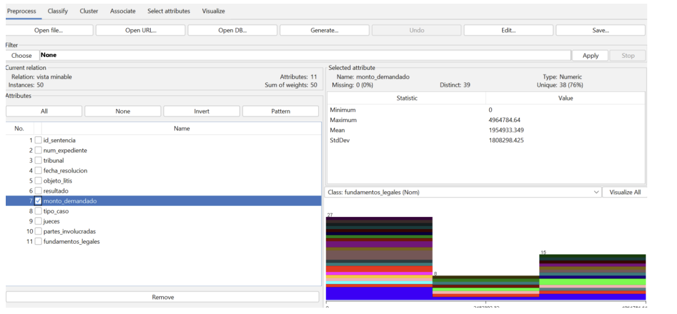Check the num_expediente attribute checkbox
This screenshot has width=677, height=314.
(38, 150)
